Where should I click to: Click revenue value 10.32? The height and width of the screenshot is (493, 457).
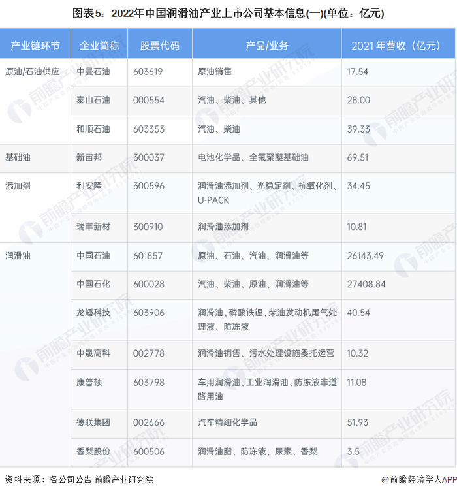357,353
